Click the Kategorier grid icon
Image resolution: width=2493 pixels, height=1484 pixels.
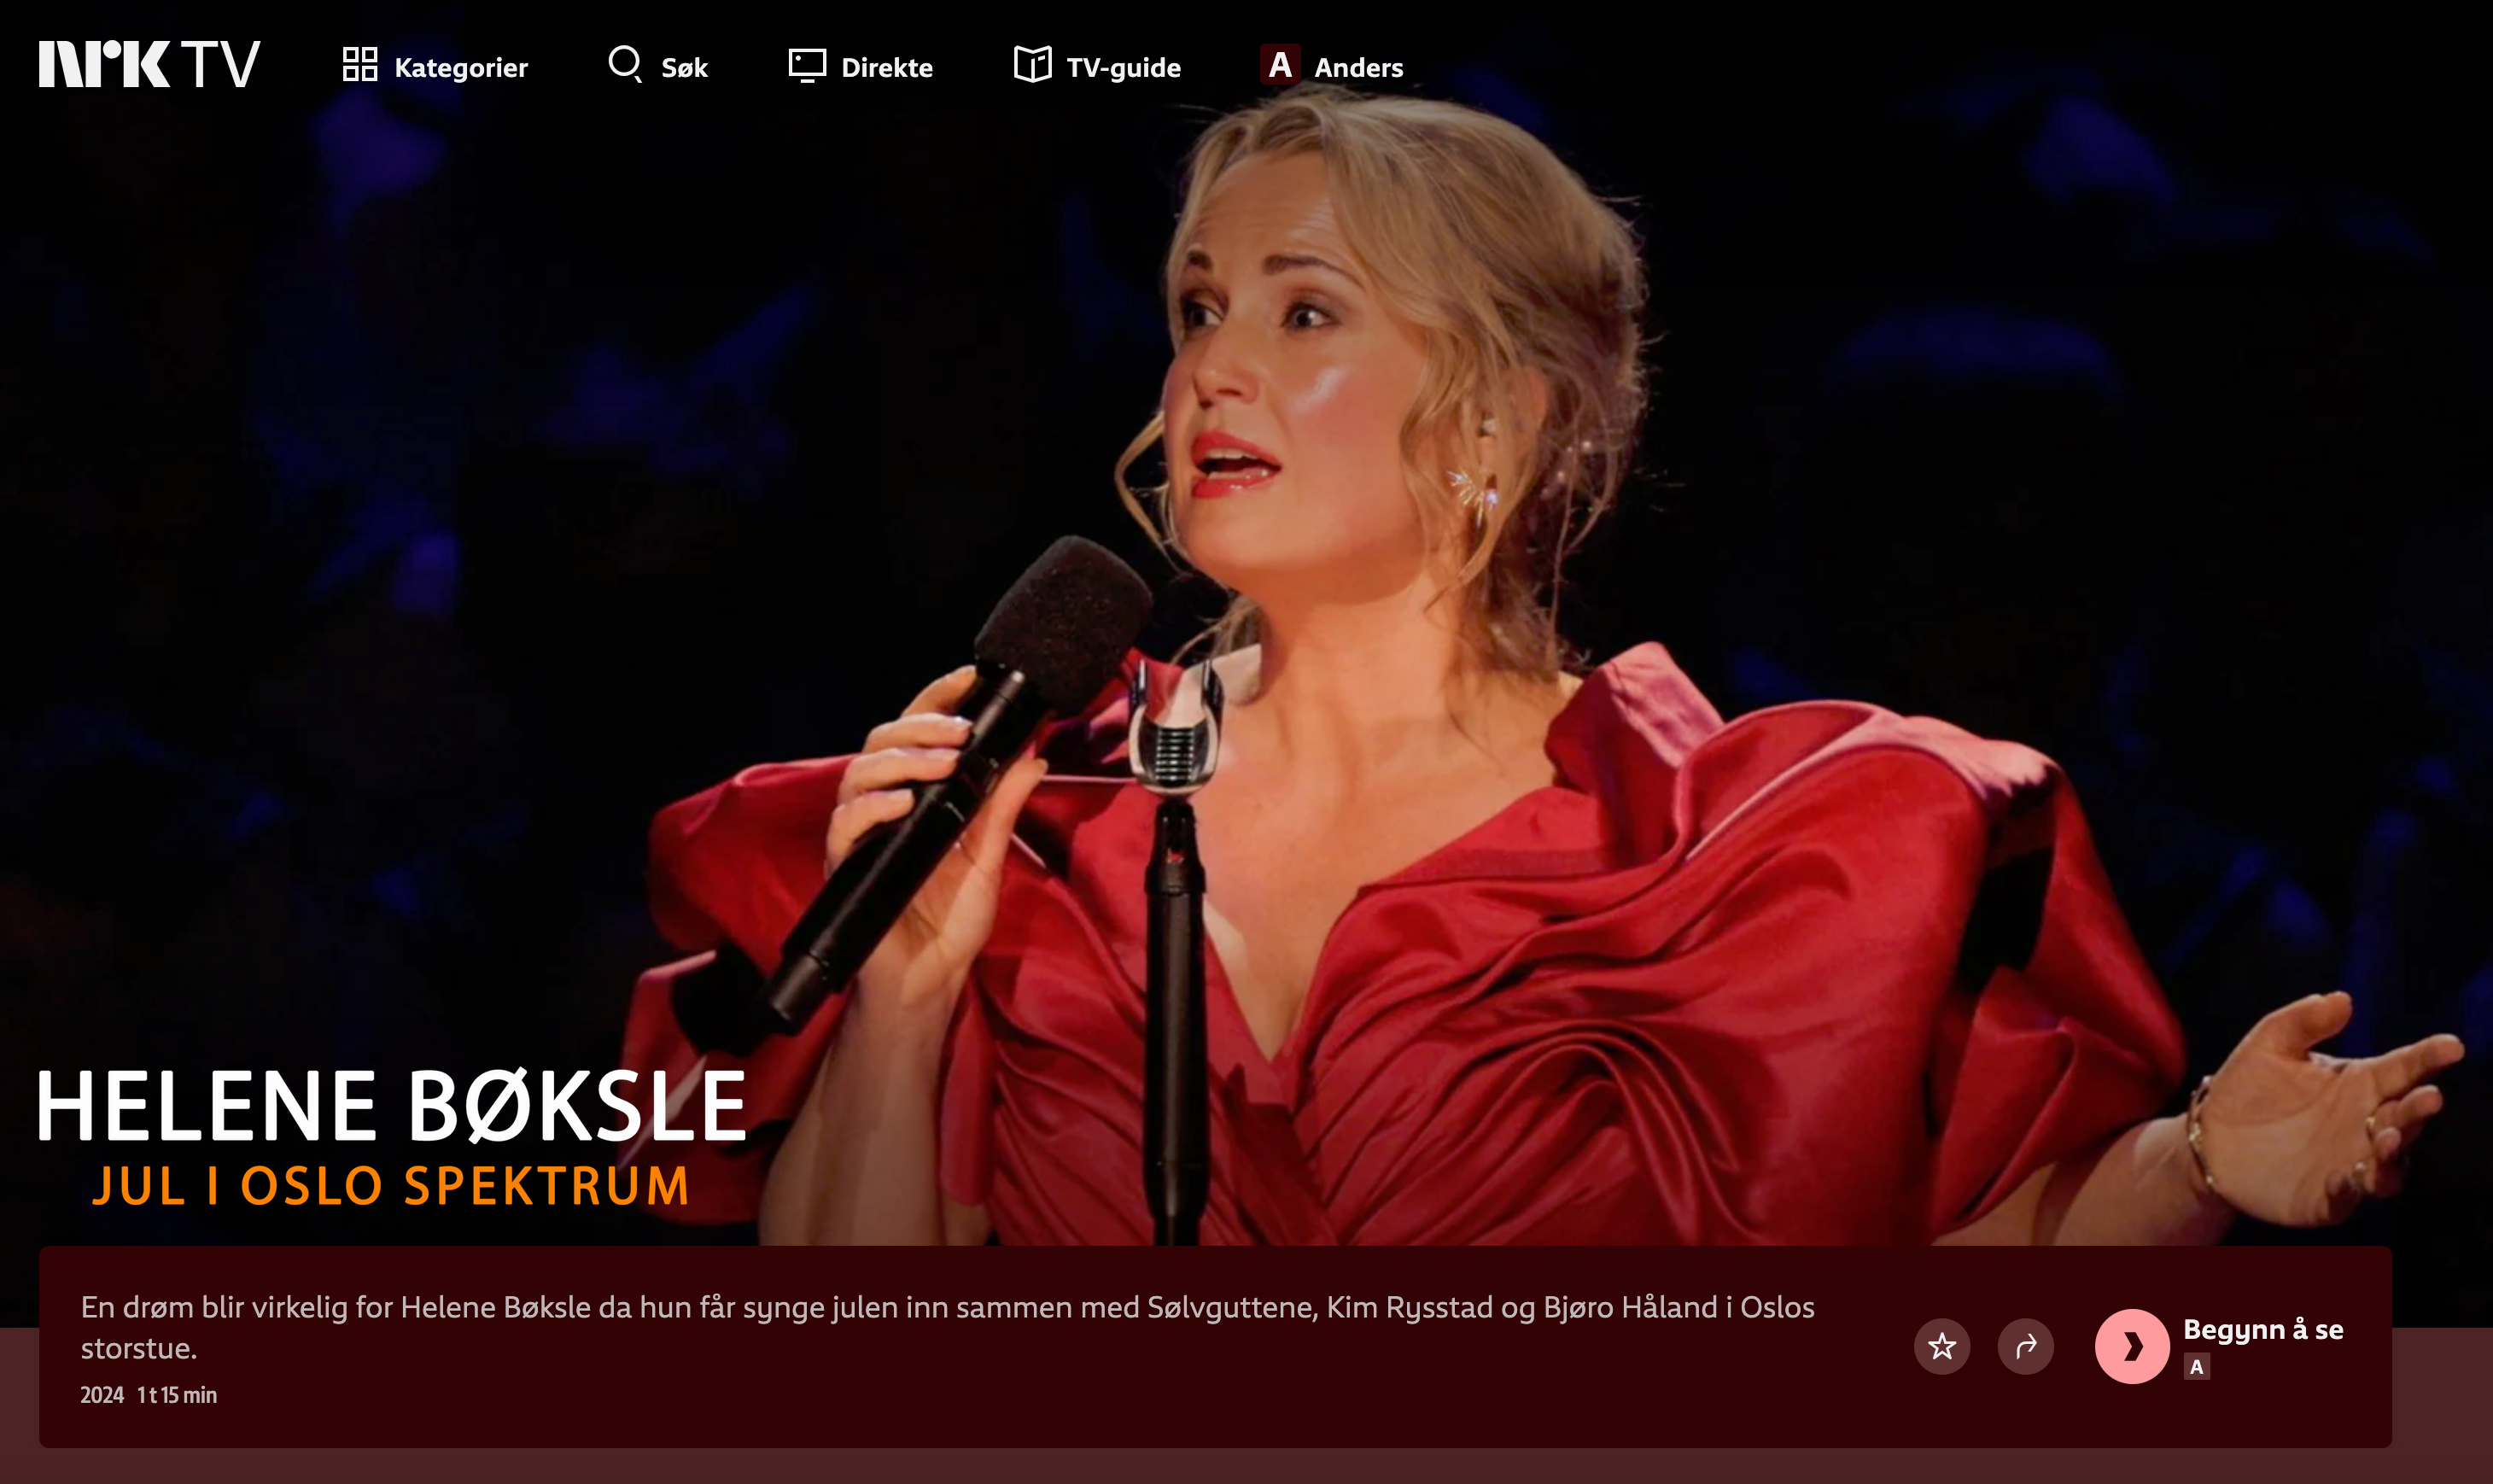359,65
